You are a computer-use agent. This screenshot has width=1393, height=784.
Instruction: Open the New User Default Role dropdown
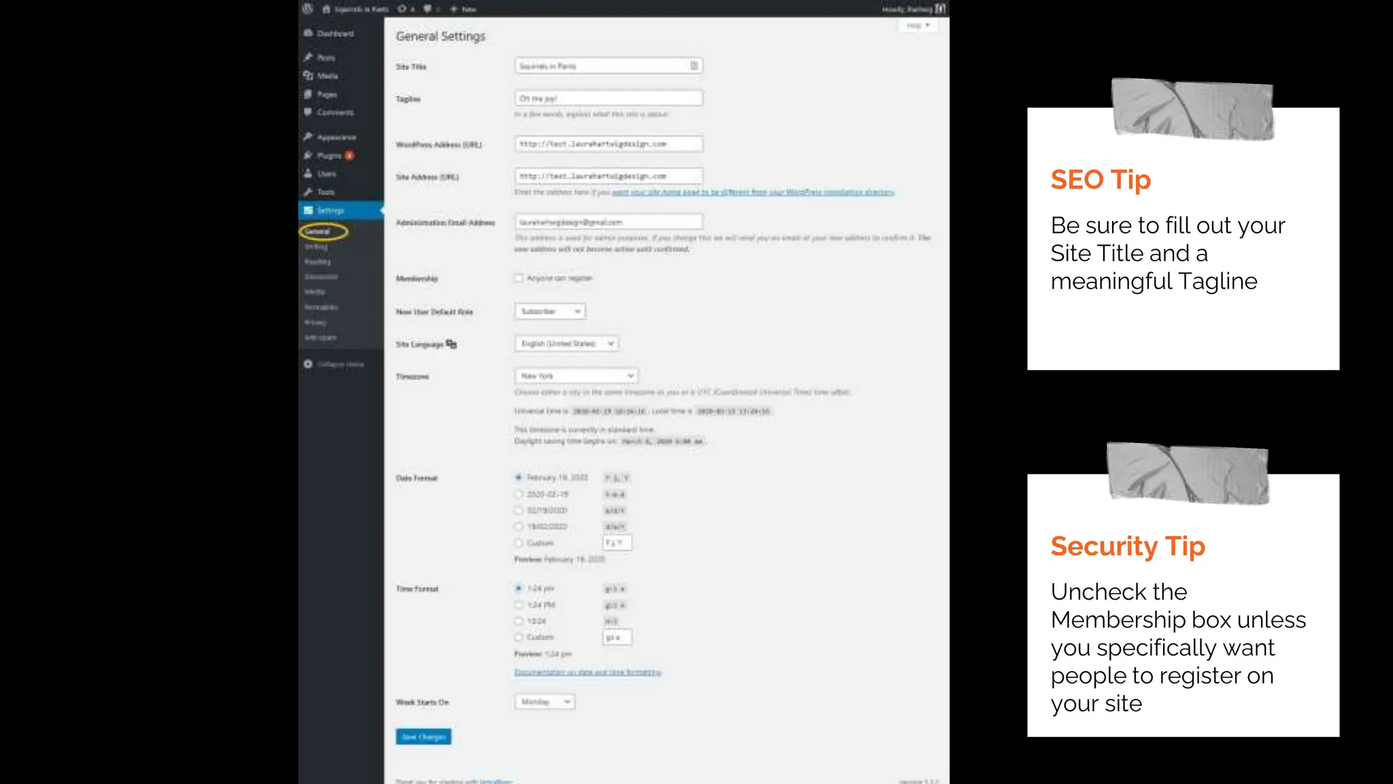click(x=550, y=311)
